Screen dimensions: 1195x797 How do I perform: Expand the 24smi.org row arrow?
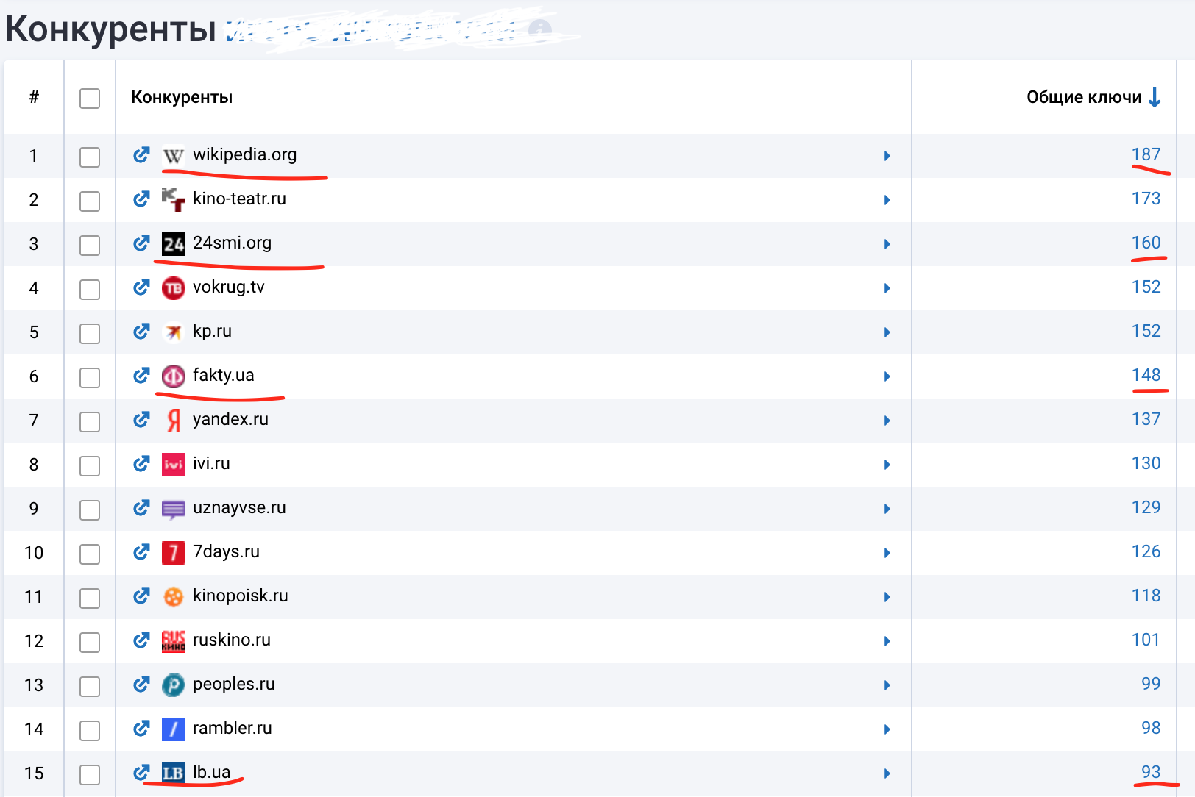coord(887,244)
